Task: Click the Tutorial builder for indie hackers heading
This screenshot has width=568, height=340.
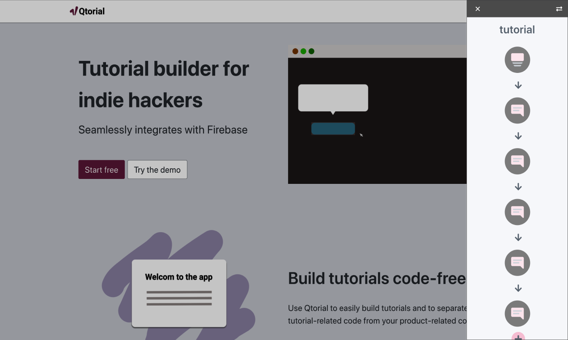Action: (x=164, y=84)
